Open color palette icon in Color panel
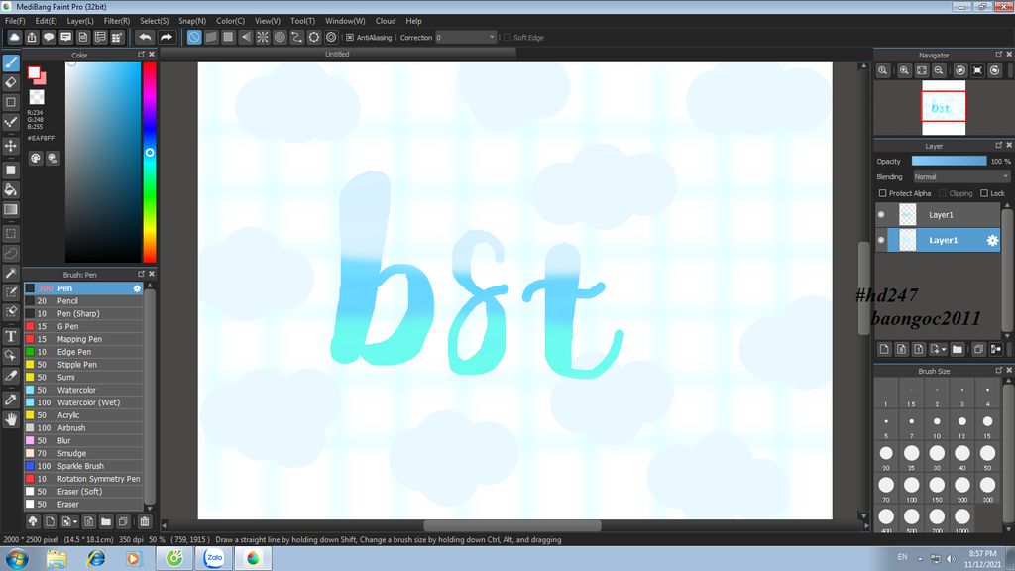 click(x=36, y=158)
